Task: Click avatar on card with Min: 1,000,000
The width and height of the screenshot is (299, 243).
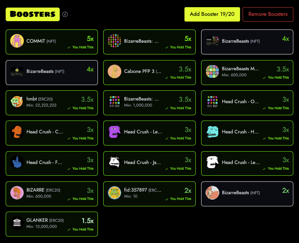Action: (x=115, y=102)
